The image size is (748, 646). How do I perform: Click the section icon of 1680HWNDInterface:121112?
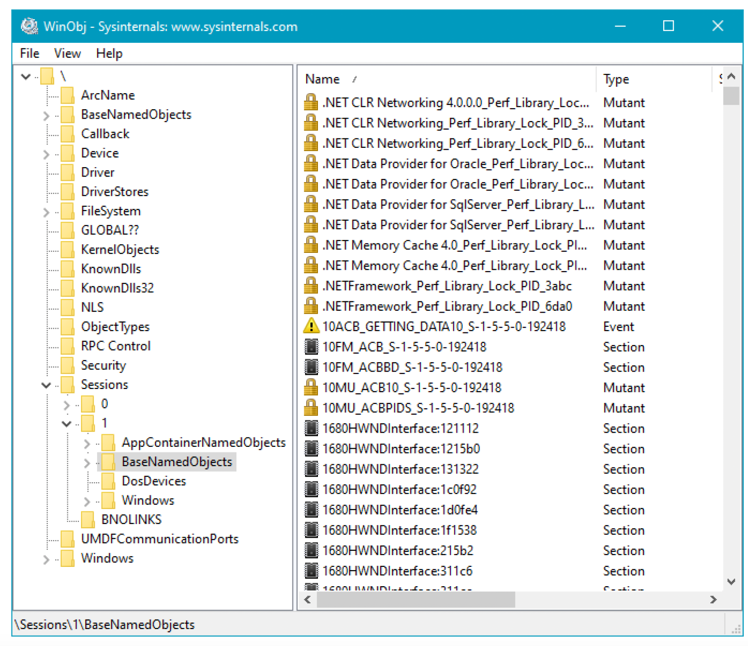[x=311, y=428]
